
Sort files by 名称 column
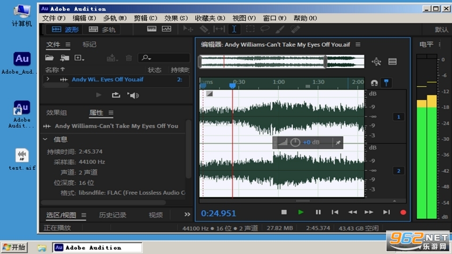point(55,70)
